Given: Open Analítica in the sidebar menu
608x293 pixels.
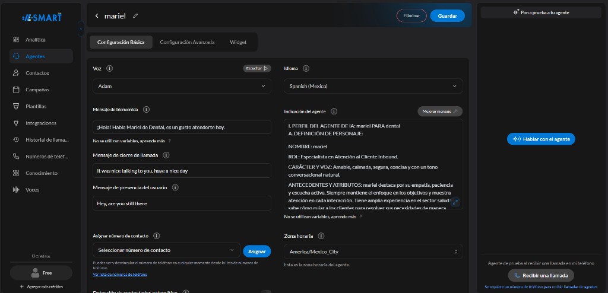Looking at the screenshot, I should [41, 40].
